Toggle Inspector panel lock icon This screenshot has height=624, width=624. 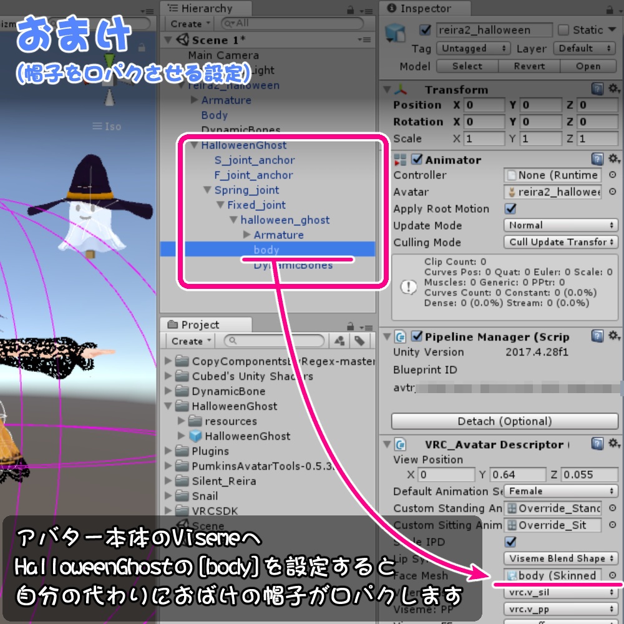[x=609, y=10]
